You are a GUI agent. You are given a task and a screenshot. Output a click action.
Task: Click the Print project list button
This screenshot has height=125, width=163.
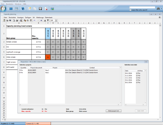pos(114,111)
